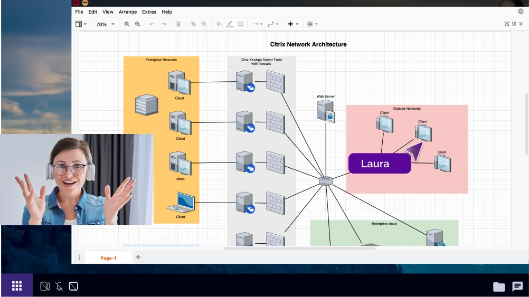This screenshot has width=529, height=297.
Task: Open the Arrange menu
Action: (x=128, y=12)
